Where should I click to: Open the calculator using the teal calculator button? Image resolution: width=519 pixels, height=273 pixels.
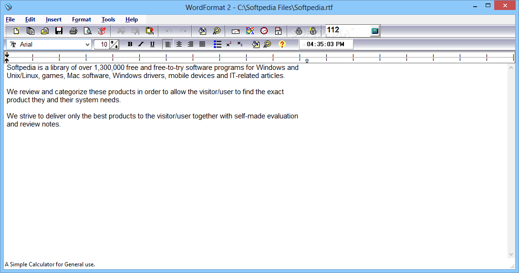pyautogui.click(x=374, y=31)
